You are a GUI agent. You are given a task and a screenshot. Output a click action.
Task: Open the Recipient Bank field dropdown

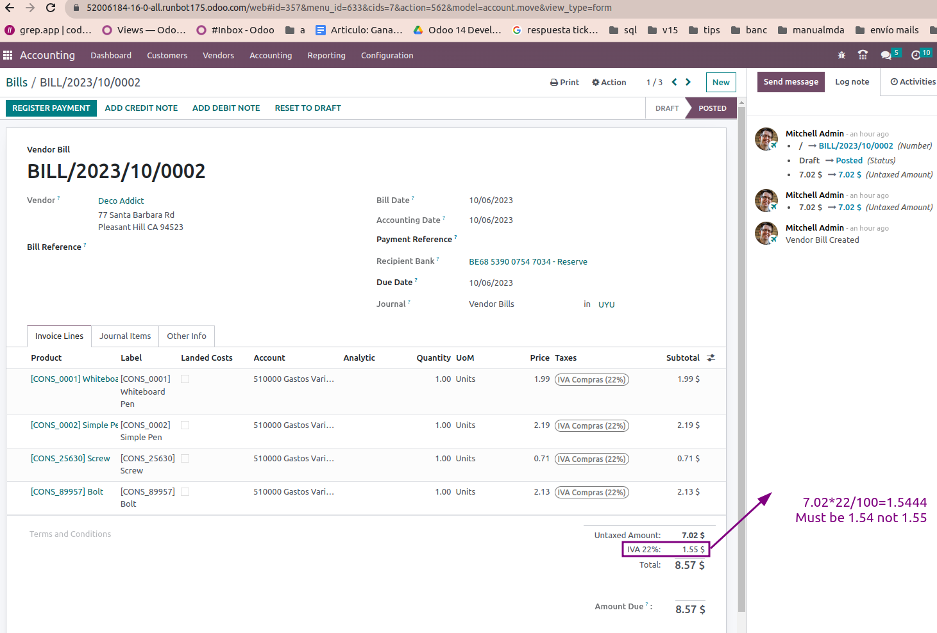pos(528,261)
